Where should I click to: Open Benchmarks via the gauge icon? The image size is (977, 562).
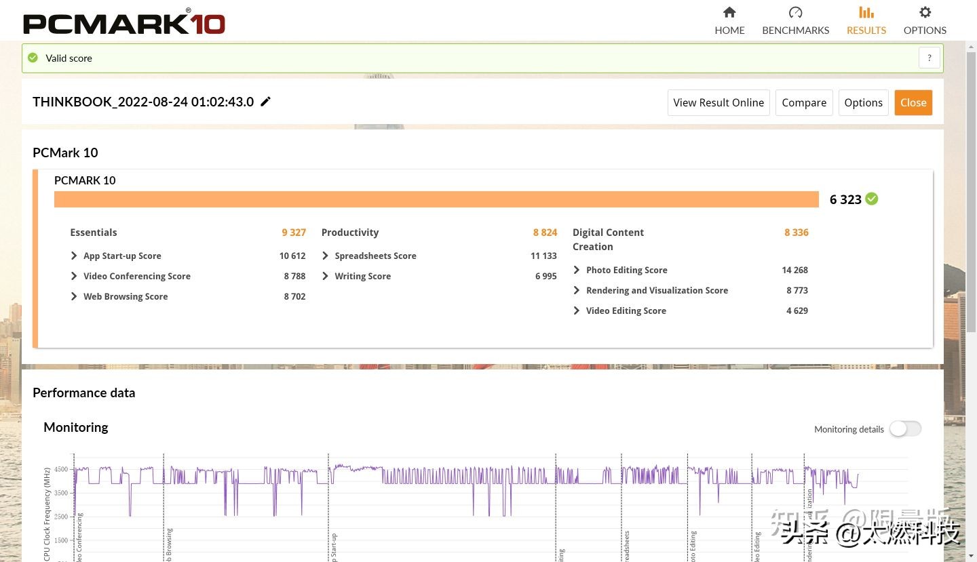click(795, 13)
